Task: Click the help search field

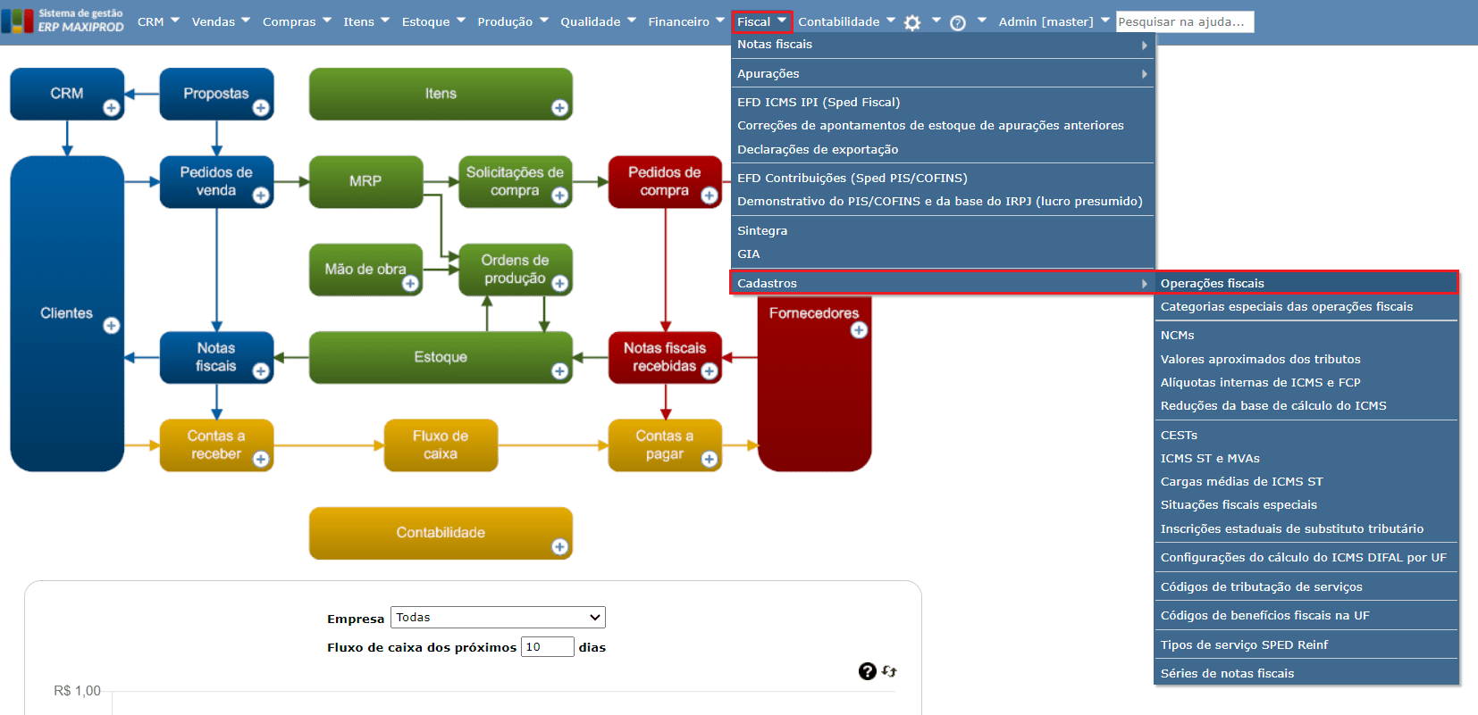Action: tap(1185, 21)
